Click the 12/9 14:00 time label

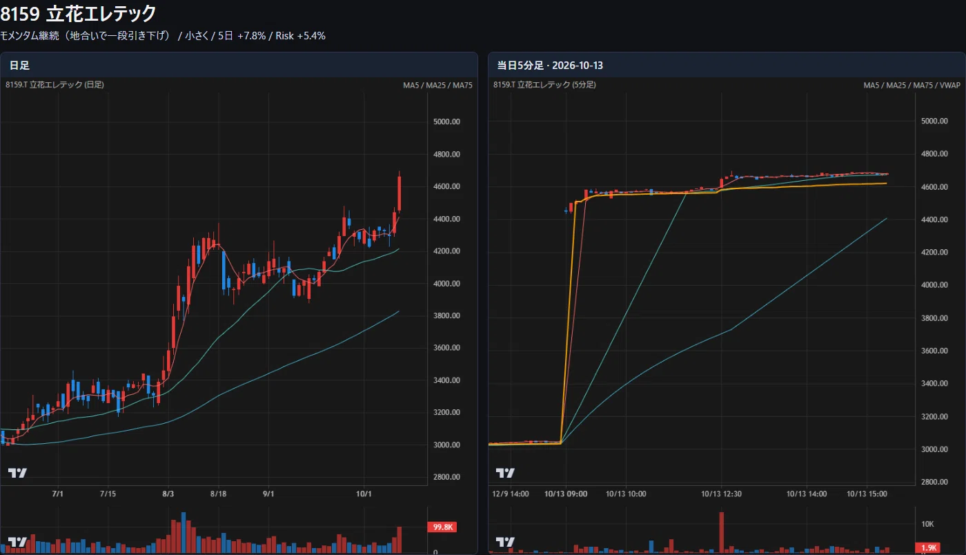pos(510,494)
